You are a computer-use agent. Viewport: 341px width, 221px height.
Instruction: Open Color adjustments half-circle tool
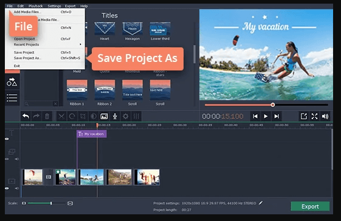[x=94, y=116]
